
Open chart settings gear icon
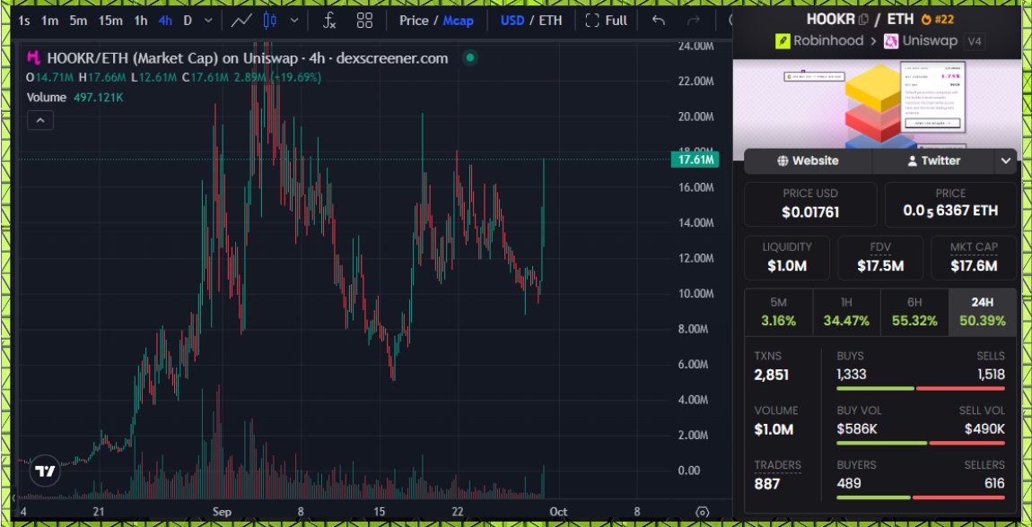(703, 512)
